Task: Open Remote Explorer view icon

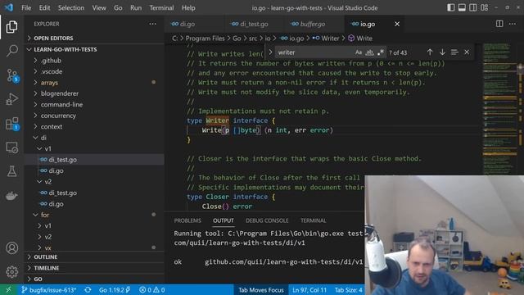Action: pyautogui.click(x=11, y=147)
